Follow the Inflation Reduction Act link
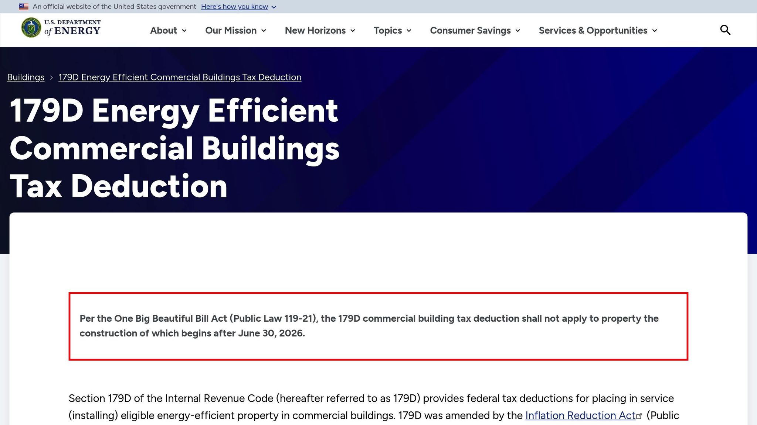The image size is (757, 425). coord(580,415)
